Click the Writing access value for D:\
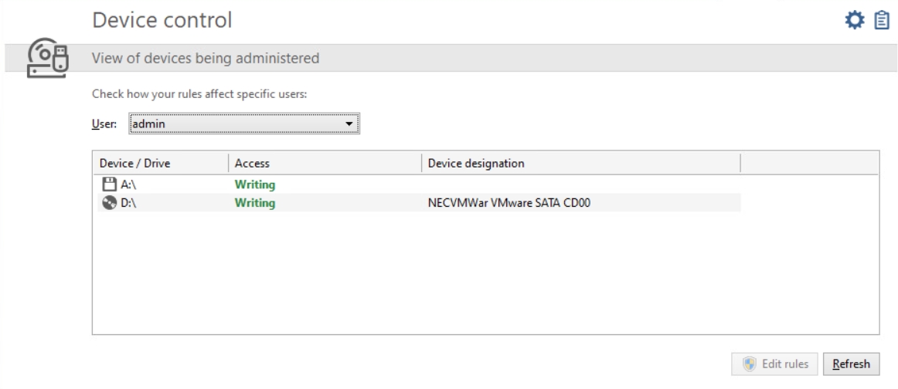Screen dimensions: 898x389 pos(255,203)
